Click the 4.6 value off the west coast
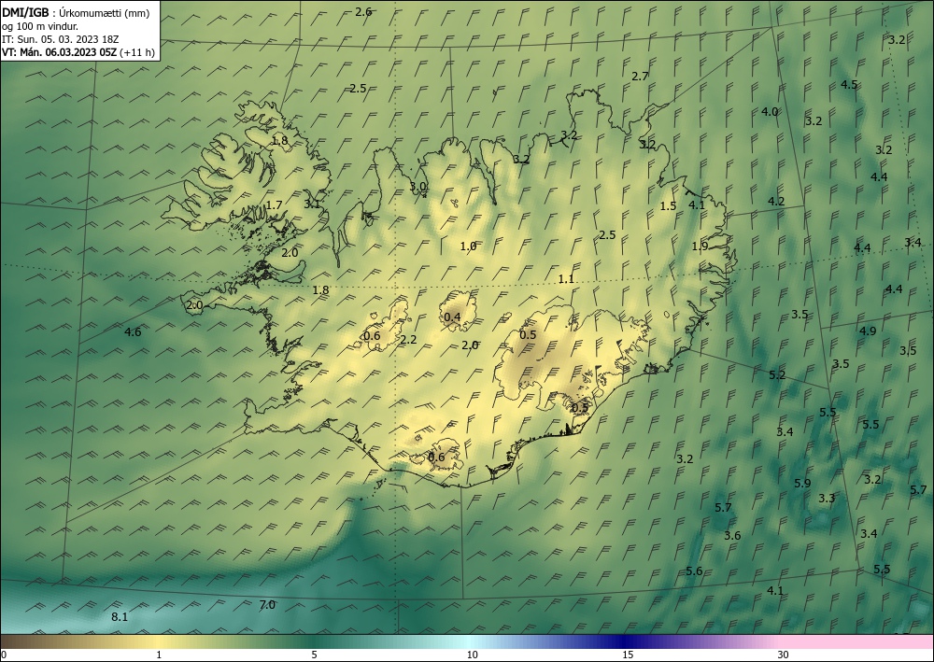Screen dimensions: 934x662 (133, 332)
